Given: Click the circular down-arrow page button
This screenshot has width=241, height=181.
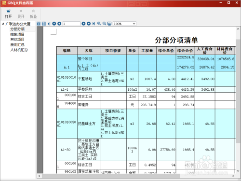Looking at the screenshot, I should 89,24.
